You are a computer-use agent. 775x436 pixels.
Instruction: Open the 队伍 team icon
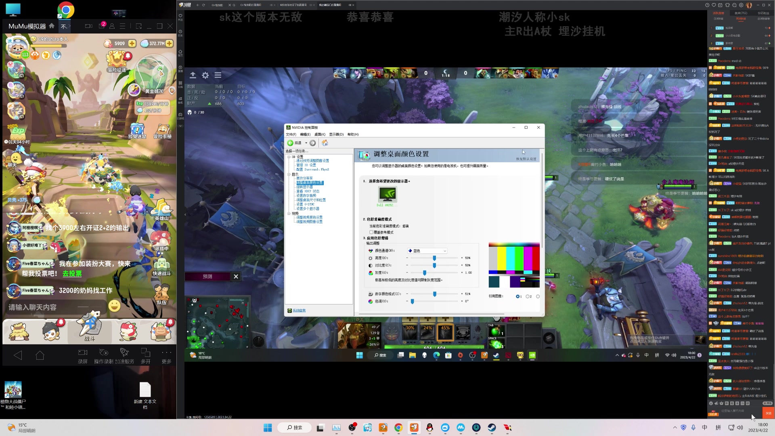coord(161,294)
